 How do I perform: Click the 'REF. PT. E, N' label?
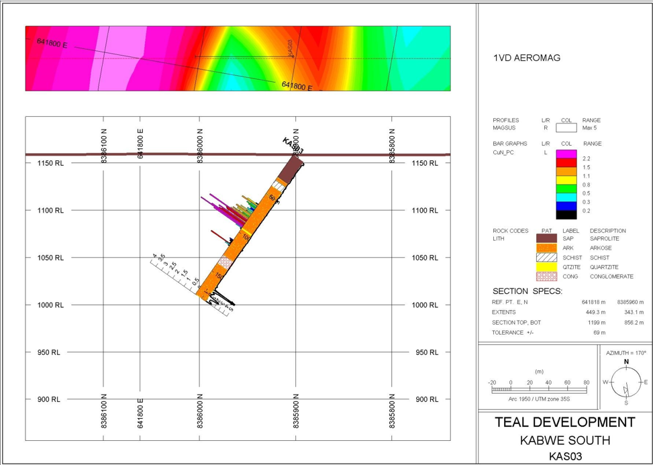pyautogui.click(x=510, y=302)
